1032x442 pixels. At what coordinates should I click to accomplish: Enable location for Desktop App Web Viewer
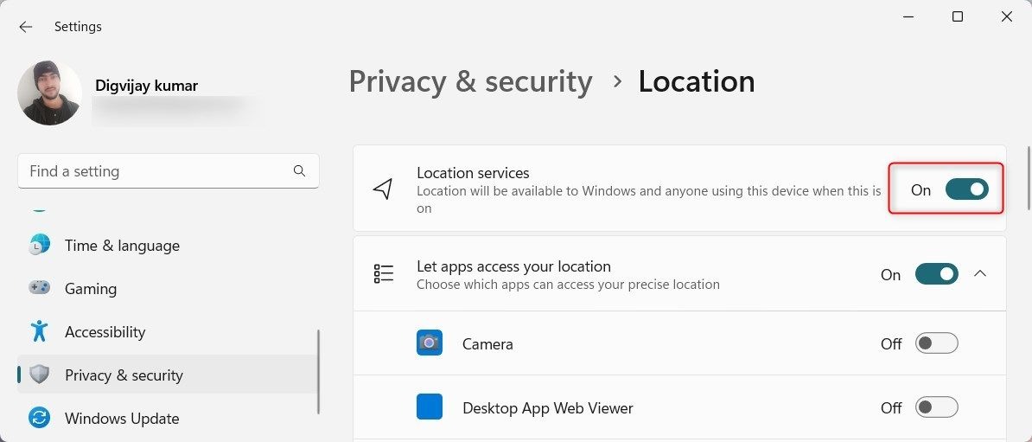tap(937, 407)
